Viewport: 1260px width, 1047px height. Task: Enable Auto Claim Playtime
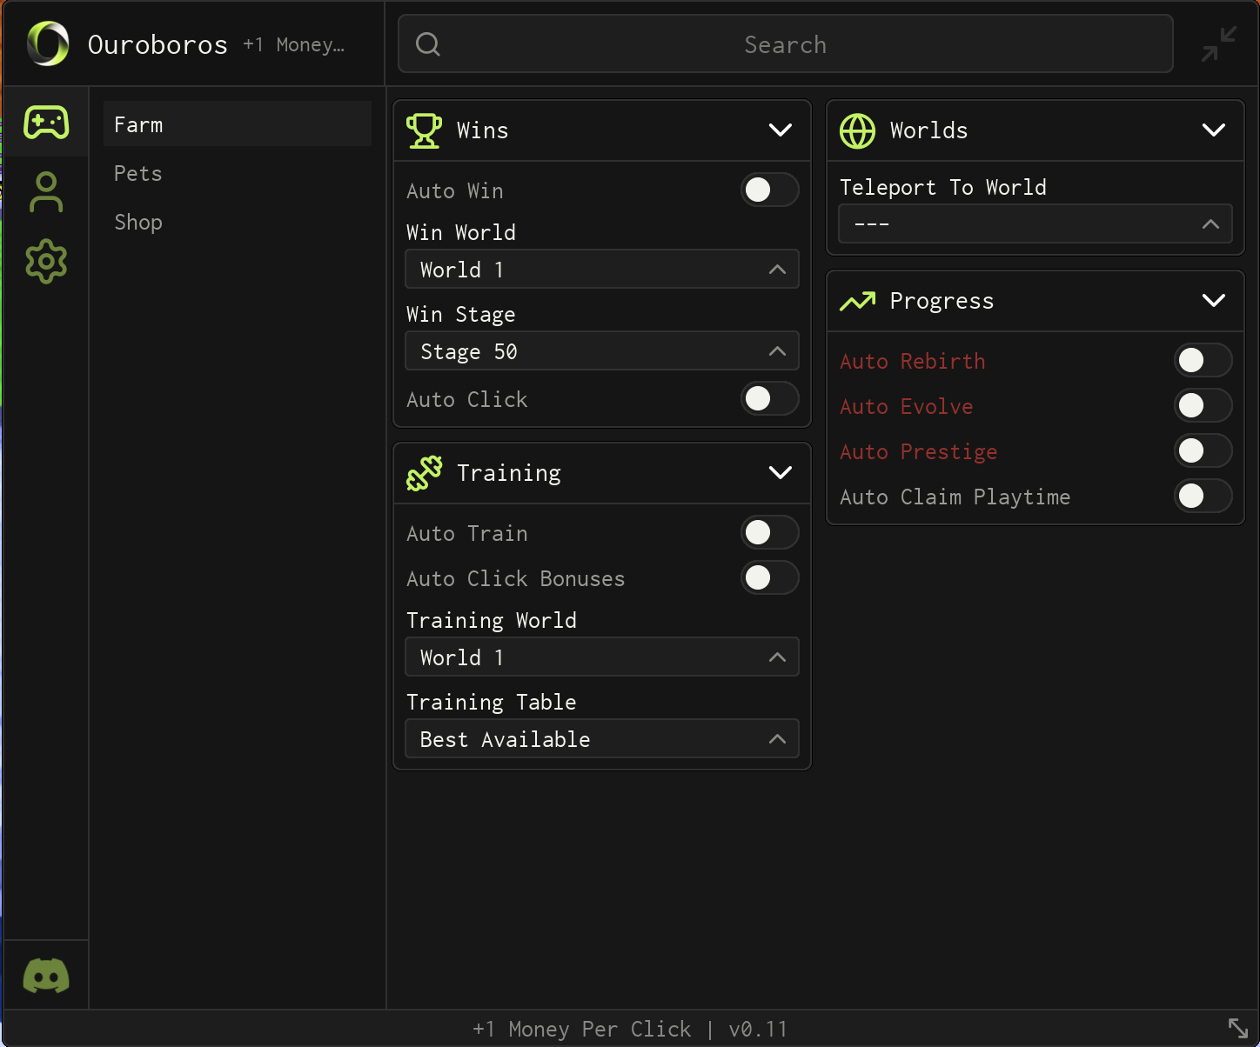point(1203,497)
